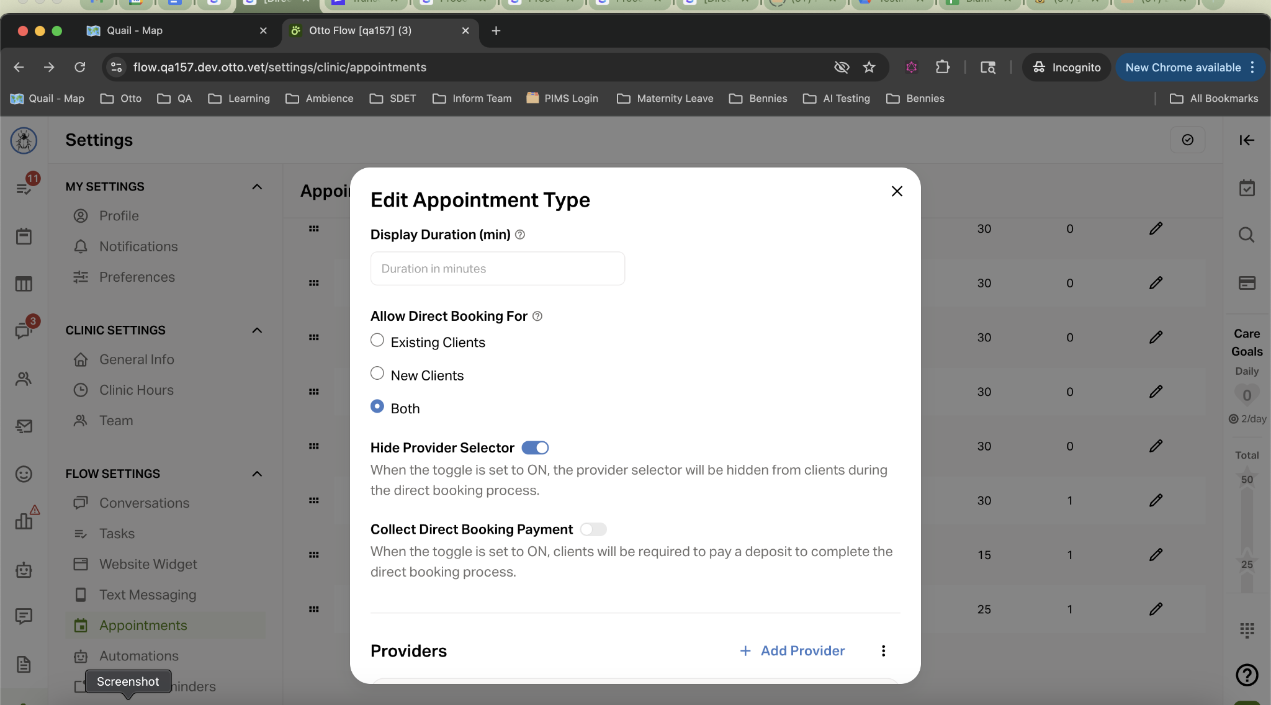Click the dialpad grid icon in right sidebar
1271x705 pixels.
1246,630
